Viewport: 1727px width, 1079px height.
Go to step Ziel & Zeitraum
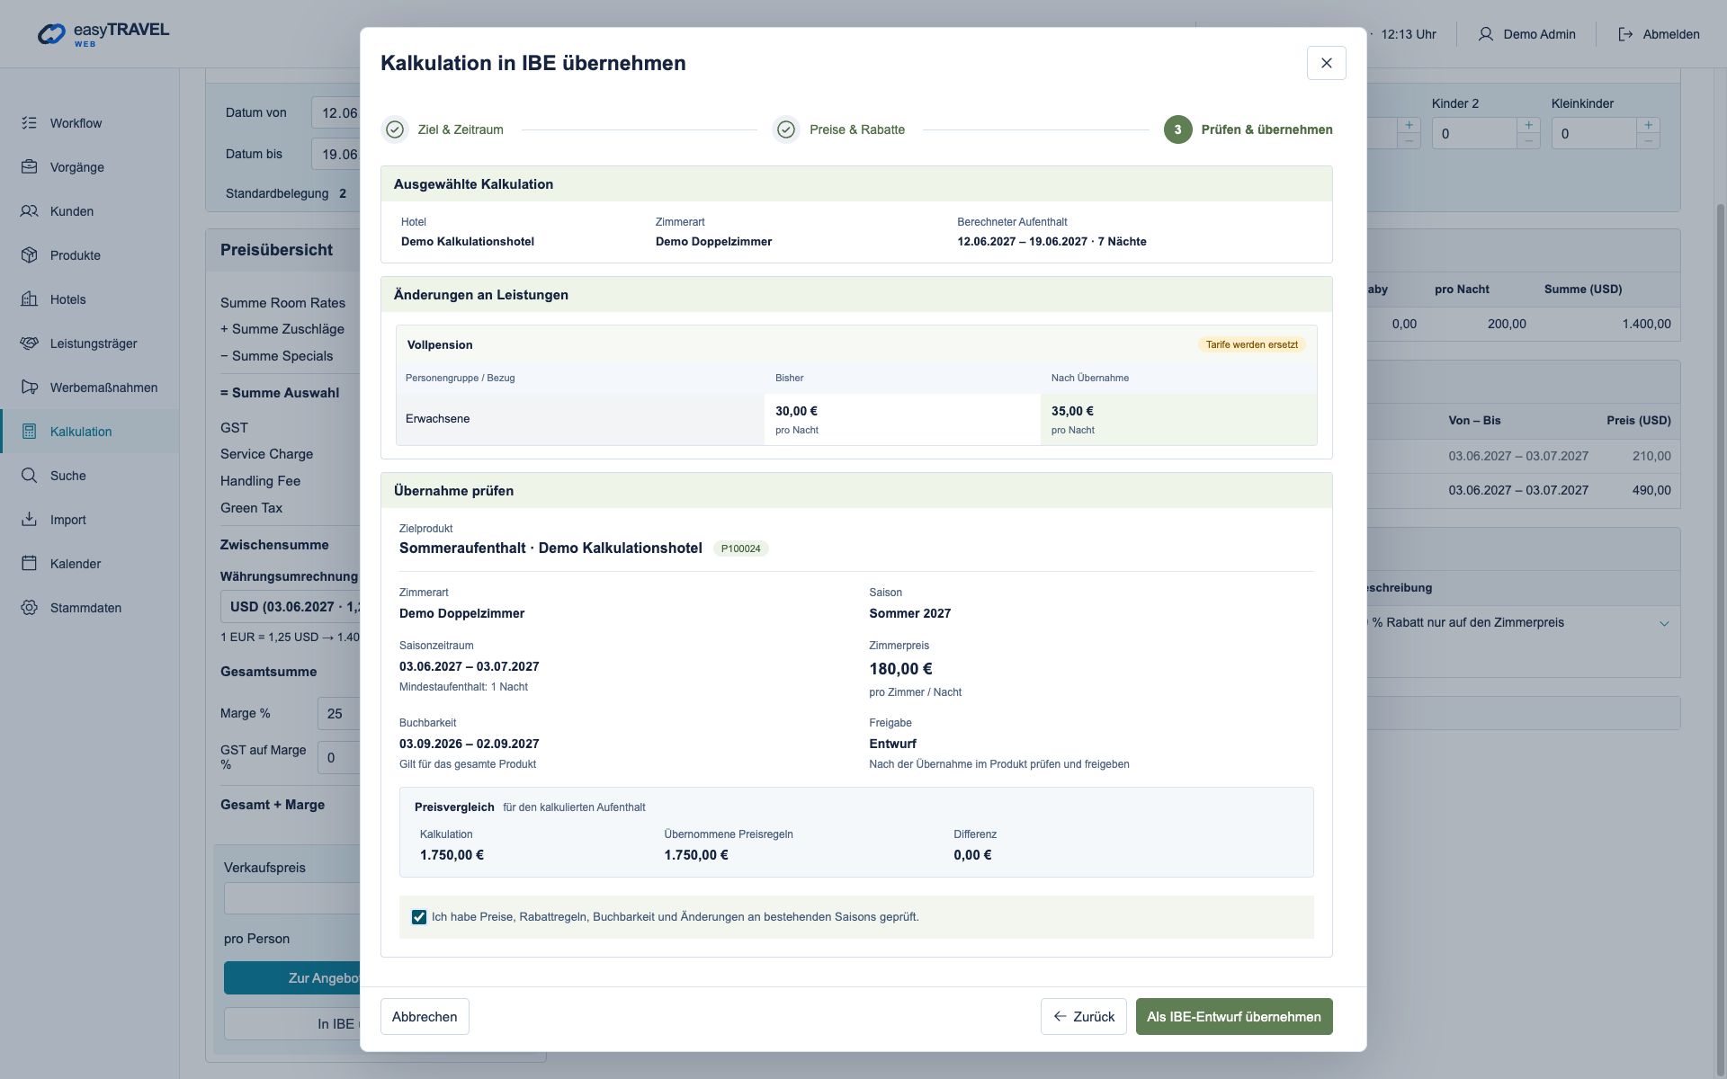pyautogui.click(x=443, y=129)
